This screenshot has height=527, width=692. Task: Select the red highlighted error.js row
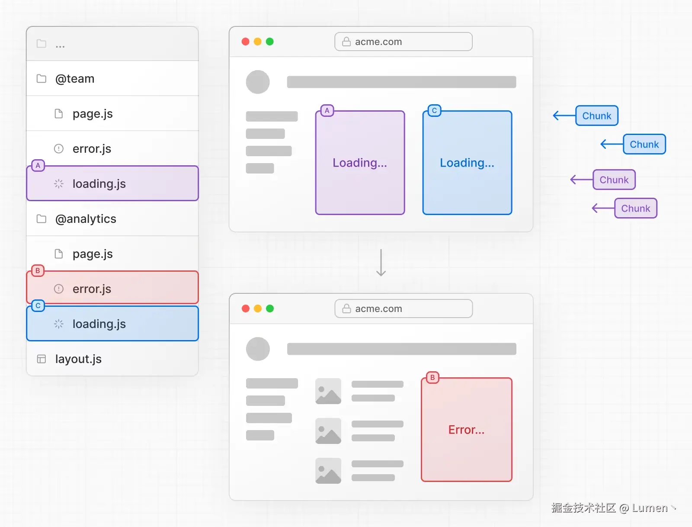pos(112,288)
